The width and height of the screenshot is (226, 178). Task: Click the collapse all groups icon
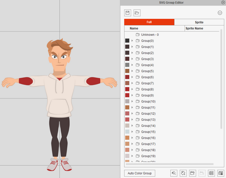(x=211, y=173)
